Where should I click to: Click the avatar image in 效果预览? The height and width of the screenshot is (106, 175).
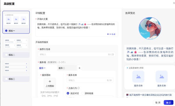150,28
